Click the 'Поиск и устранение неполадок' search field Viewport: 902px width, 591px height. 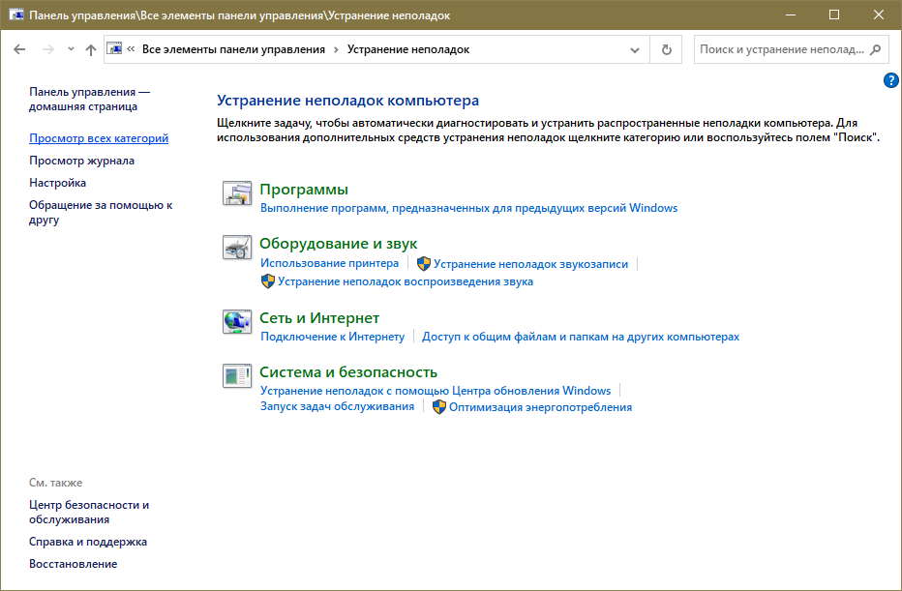pos(779,49)
